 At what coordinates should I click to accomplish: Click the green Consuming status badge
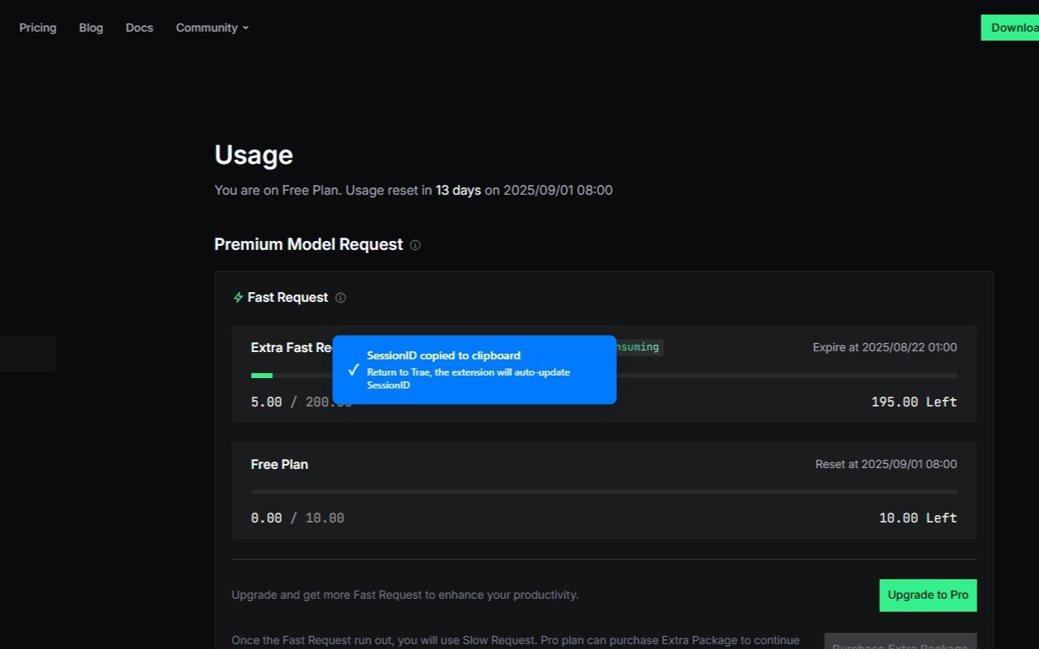click(638, 347)
